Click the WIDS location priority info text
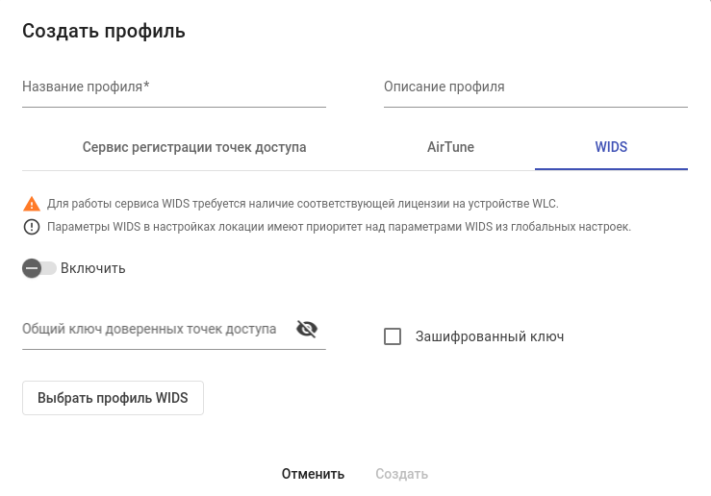The height and width of the screenshot is (496, 711). 339,227
